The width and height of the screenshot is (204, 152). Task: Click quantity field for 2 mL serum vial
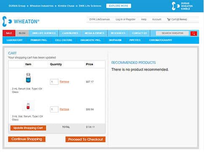(54, 82)
